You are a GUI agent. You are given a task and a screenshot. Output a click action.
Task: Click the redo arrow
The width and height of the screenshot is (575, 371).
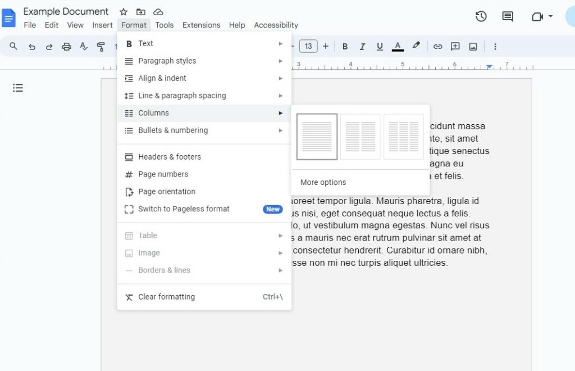pyautogui.click(x=49, y=47)
